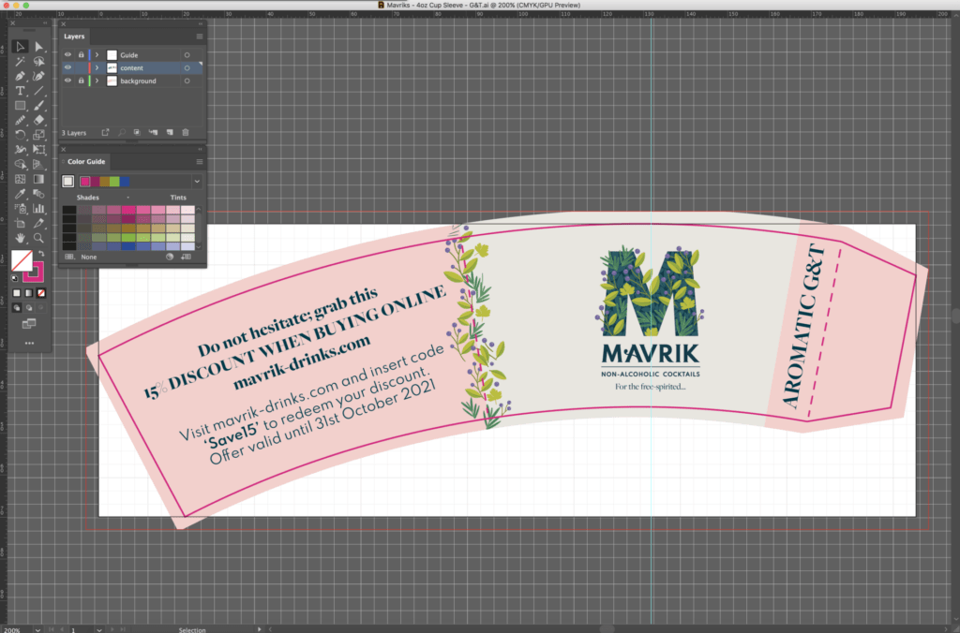Image resolution: width=960 pixels, height=633 pixels.
Task: Expand the background layer contents
Action: tap(97, 81)
